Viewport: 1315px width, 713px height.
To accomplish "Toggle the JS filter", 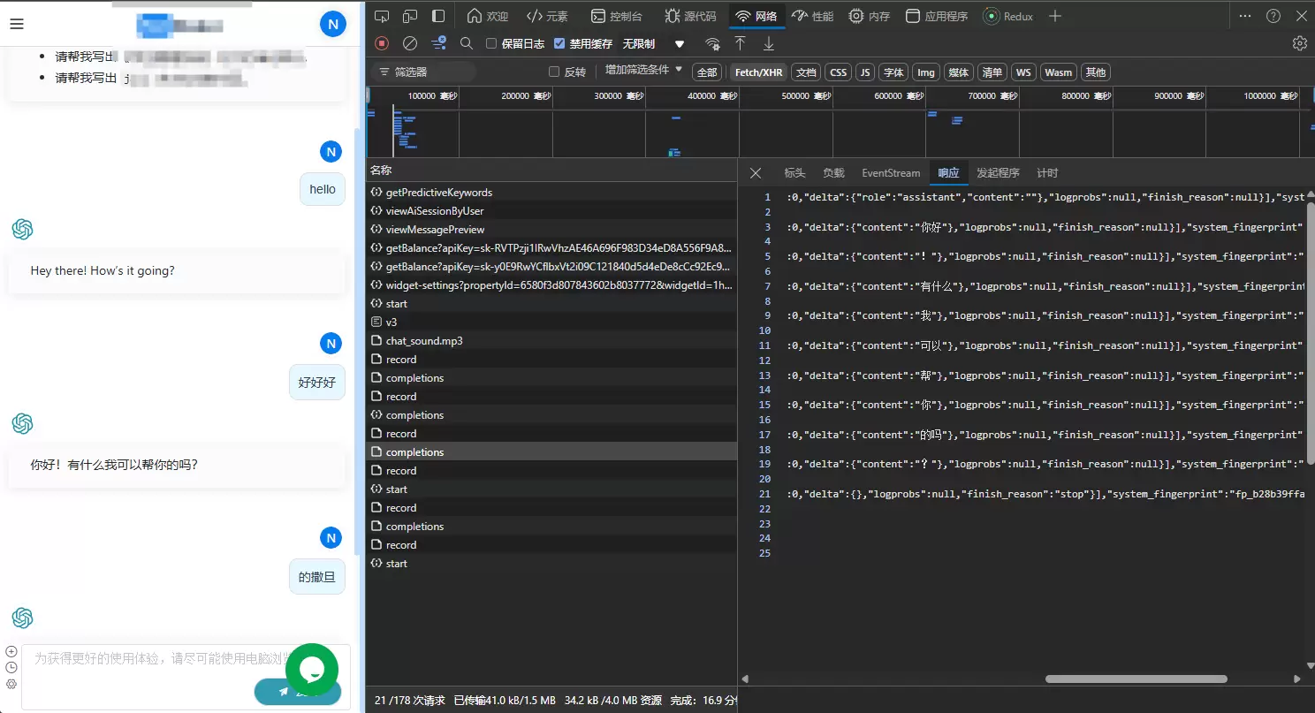I will coord(865,72).
